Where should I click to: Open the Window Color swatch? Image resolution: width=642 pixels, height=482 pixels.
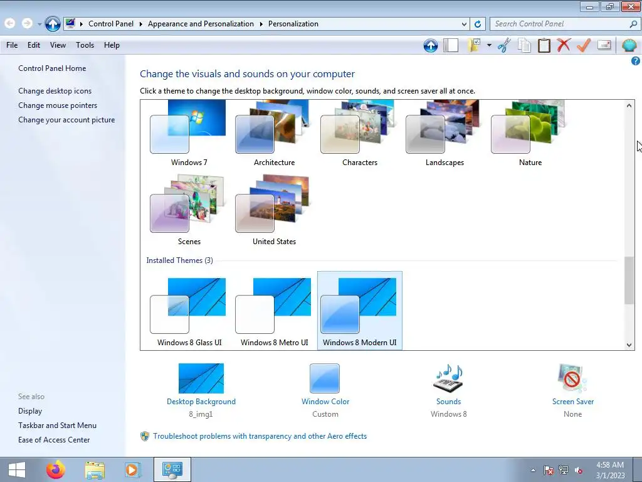point(325,378)
